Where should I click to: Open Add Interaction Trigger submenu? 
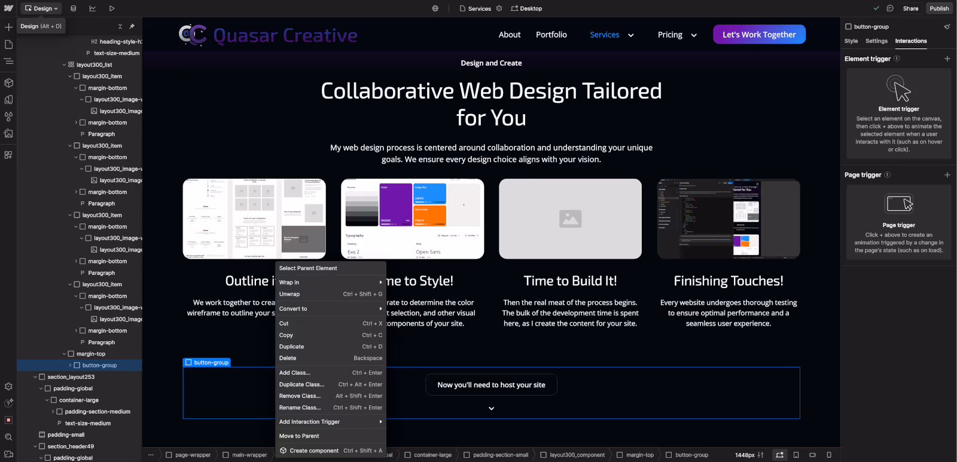(x=330, y=421)
